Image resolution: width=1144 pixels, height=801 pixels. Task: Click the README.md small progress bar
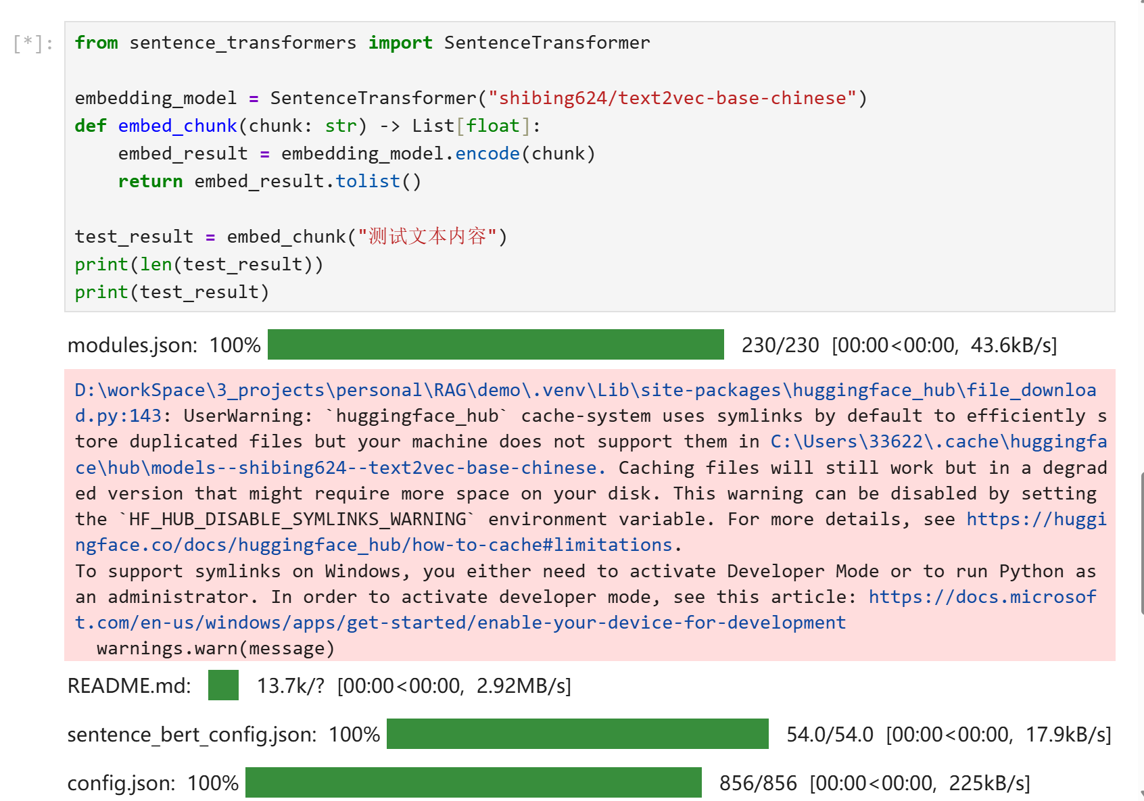pos(223,685)
